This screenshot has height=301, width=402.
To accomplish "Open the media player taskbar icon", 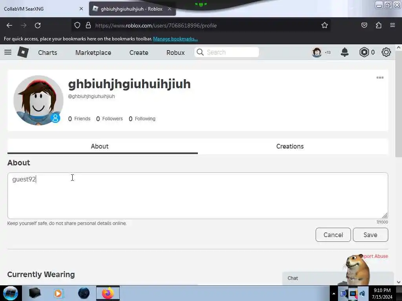I will coord(58,293).
